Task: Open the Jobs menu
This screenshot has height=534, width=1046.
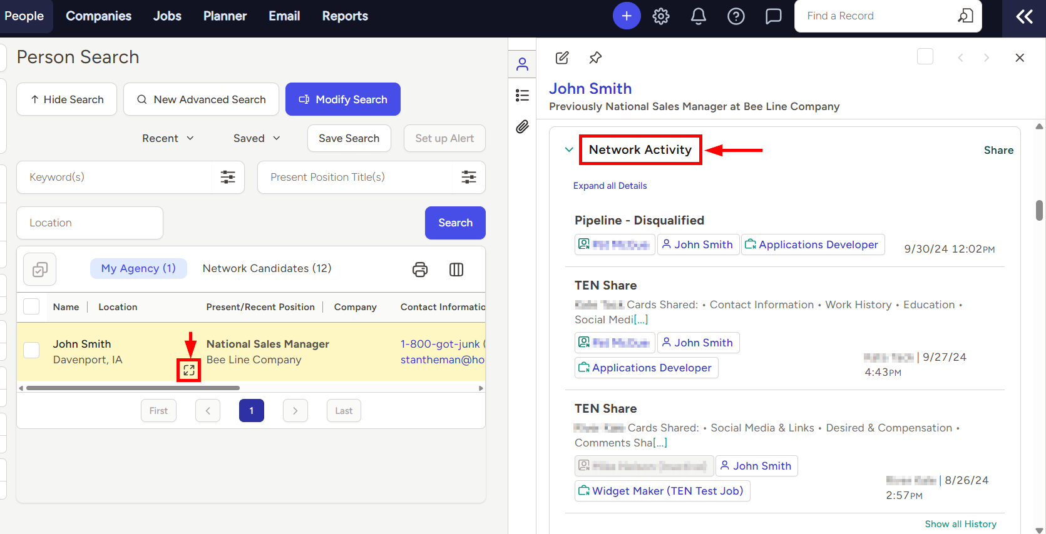Action: pyautogui.click(x=167, y=16)
